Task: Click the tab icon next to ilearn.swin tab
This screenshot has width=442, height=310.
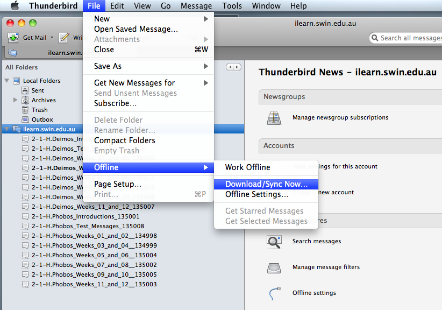Action: pyautogui.click(x=12, y=53)
